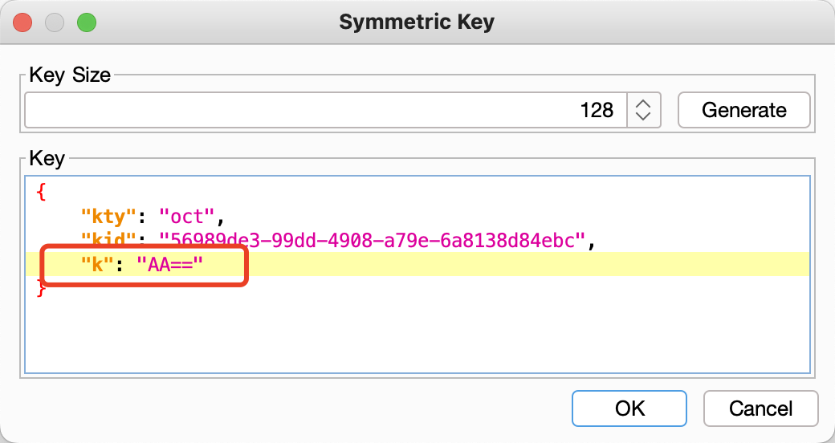The width and height of the screenshot is (835, 443).
Task: Minimize the window with the gray button
Action: [55, 22]
